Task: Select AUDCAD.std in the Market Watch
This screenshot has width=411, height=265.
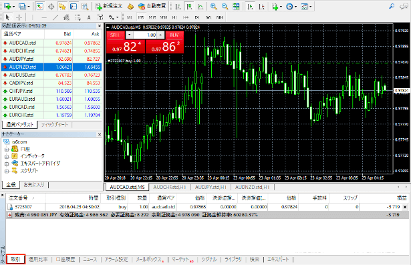Action: [x=51, y=43]
